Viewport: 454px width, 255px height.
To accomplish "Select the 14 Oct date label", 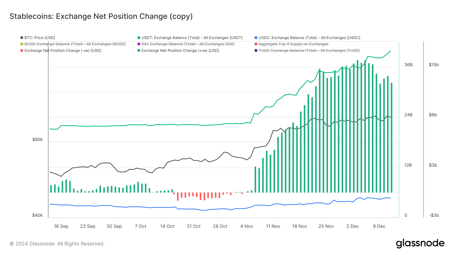I will [167, 226].
